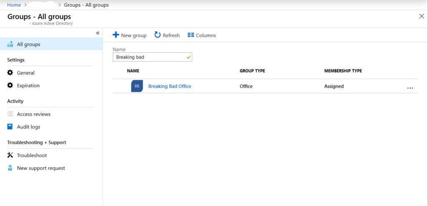Viewport: 428px width, 206px height.
Task: Click the All groups people icon
Action: pyautogui.click(x=10, y=44)
